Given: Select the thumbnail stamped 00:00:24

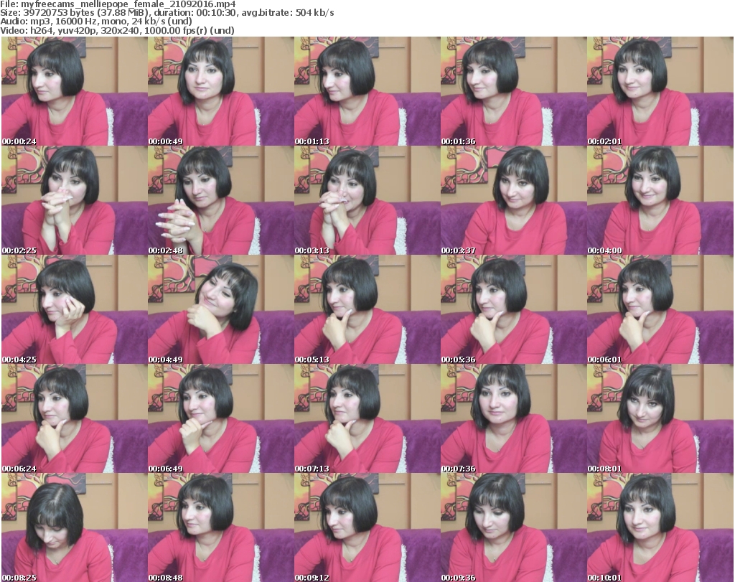Looking at the screenshot, I should click(x=74, y=91).
